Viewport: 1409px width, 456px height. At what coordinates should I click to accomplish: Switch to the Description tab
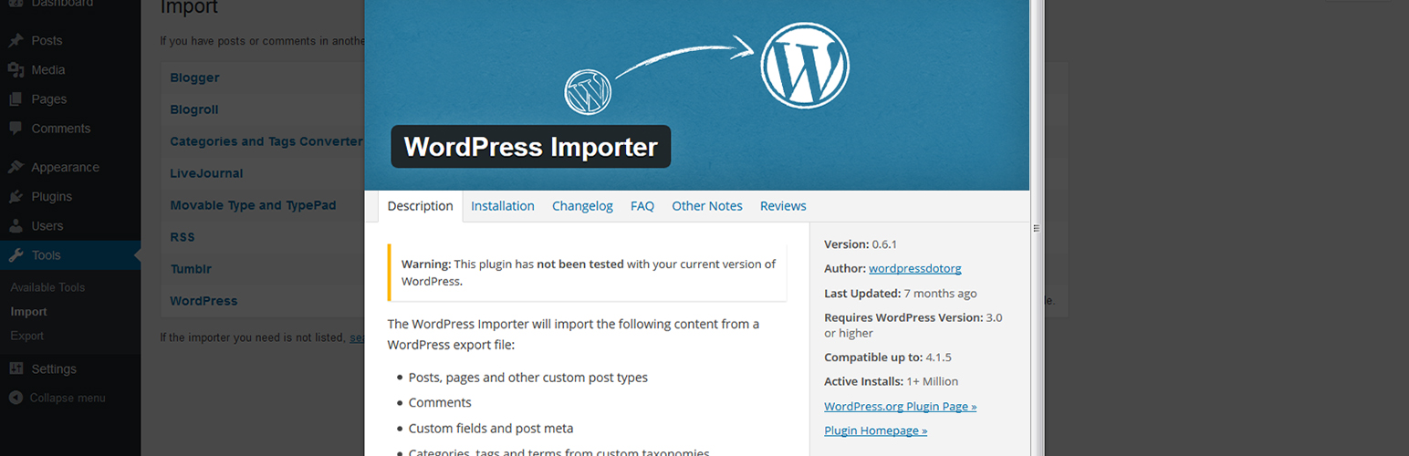[x=420, y=206]
